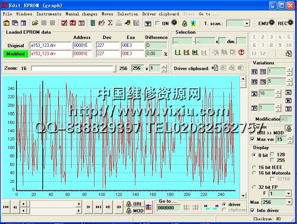This screenshot has height=224, width=297.
Task: Click the undo red arrow in Selection
Action: (x=241, y=52)
